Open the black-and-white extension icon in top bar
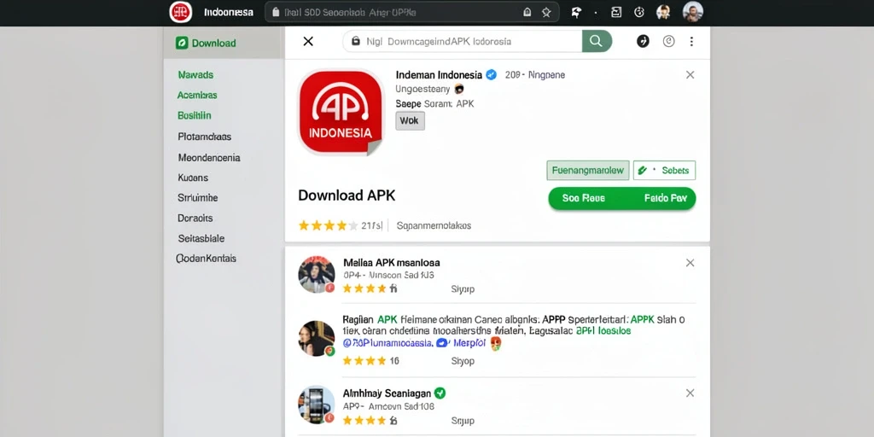This screenshot has width=874, height=437. [576, 12]
